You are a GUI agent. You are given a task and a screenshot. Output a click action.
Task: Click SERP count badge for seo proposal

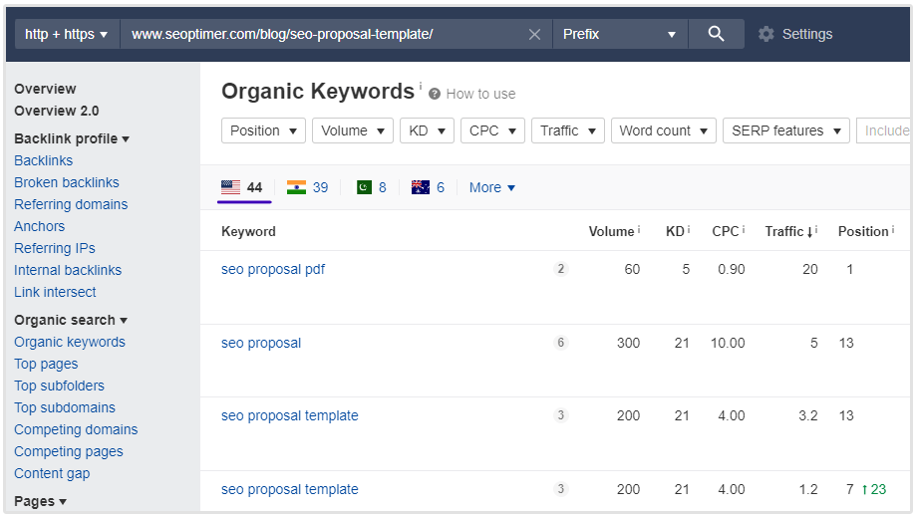coord(560,343)
